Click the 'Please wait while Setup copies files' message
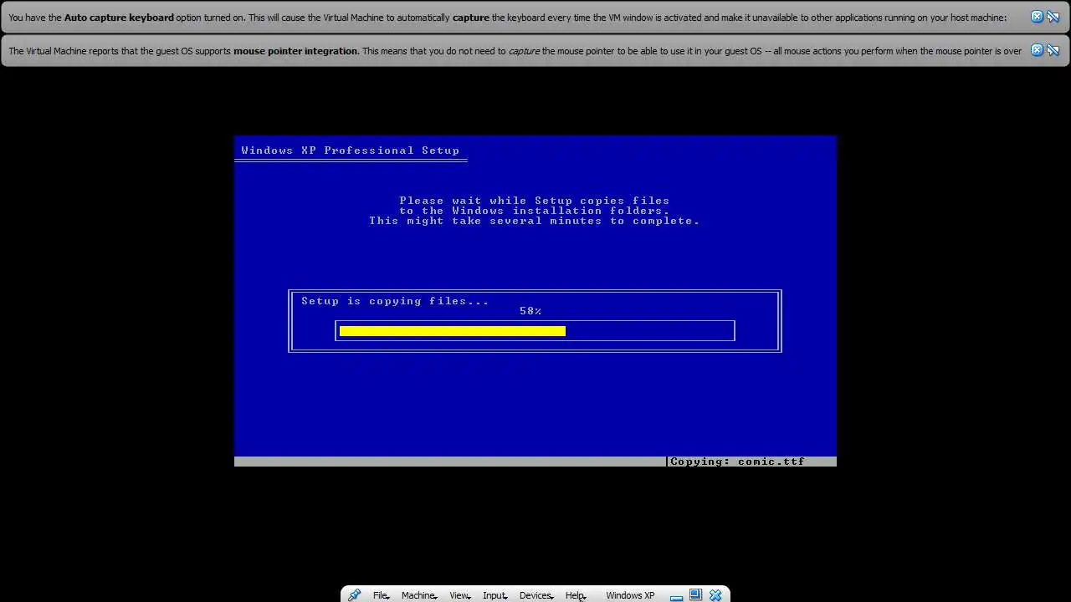Screen dimensions: 1071x602 click(535, 201)
